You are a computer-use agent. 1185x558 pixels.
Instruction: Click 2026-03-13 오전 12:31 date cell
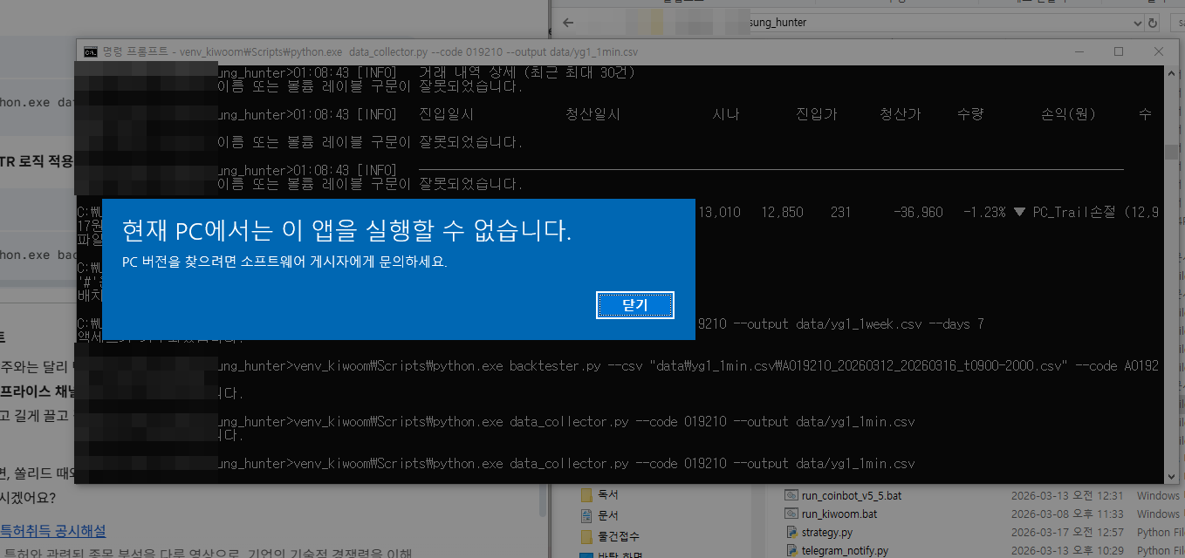(1066, 495)
